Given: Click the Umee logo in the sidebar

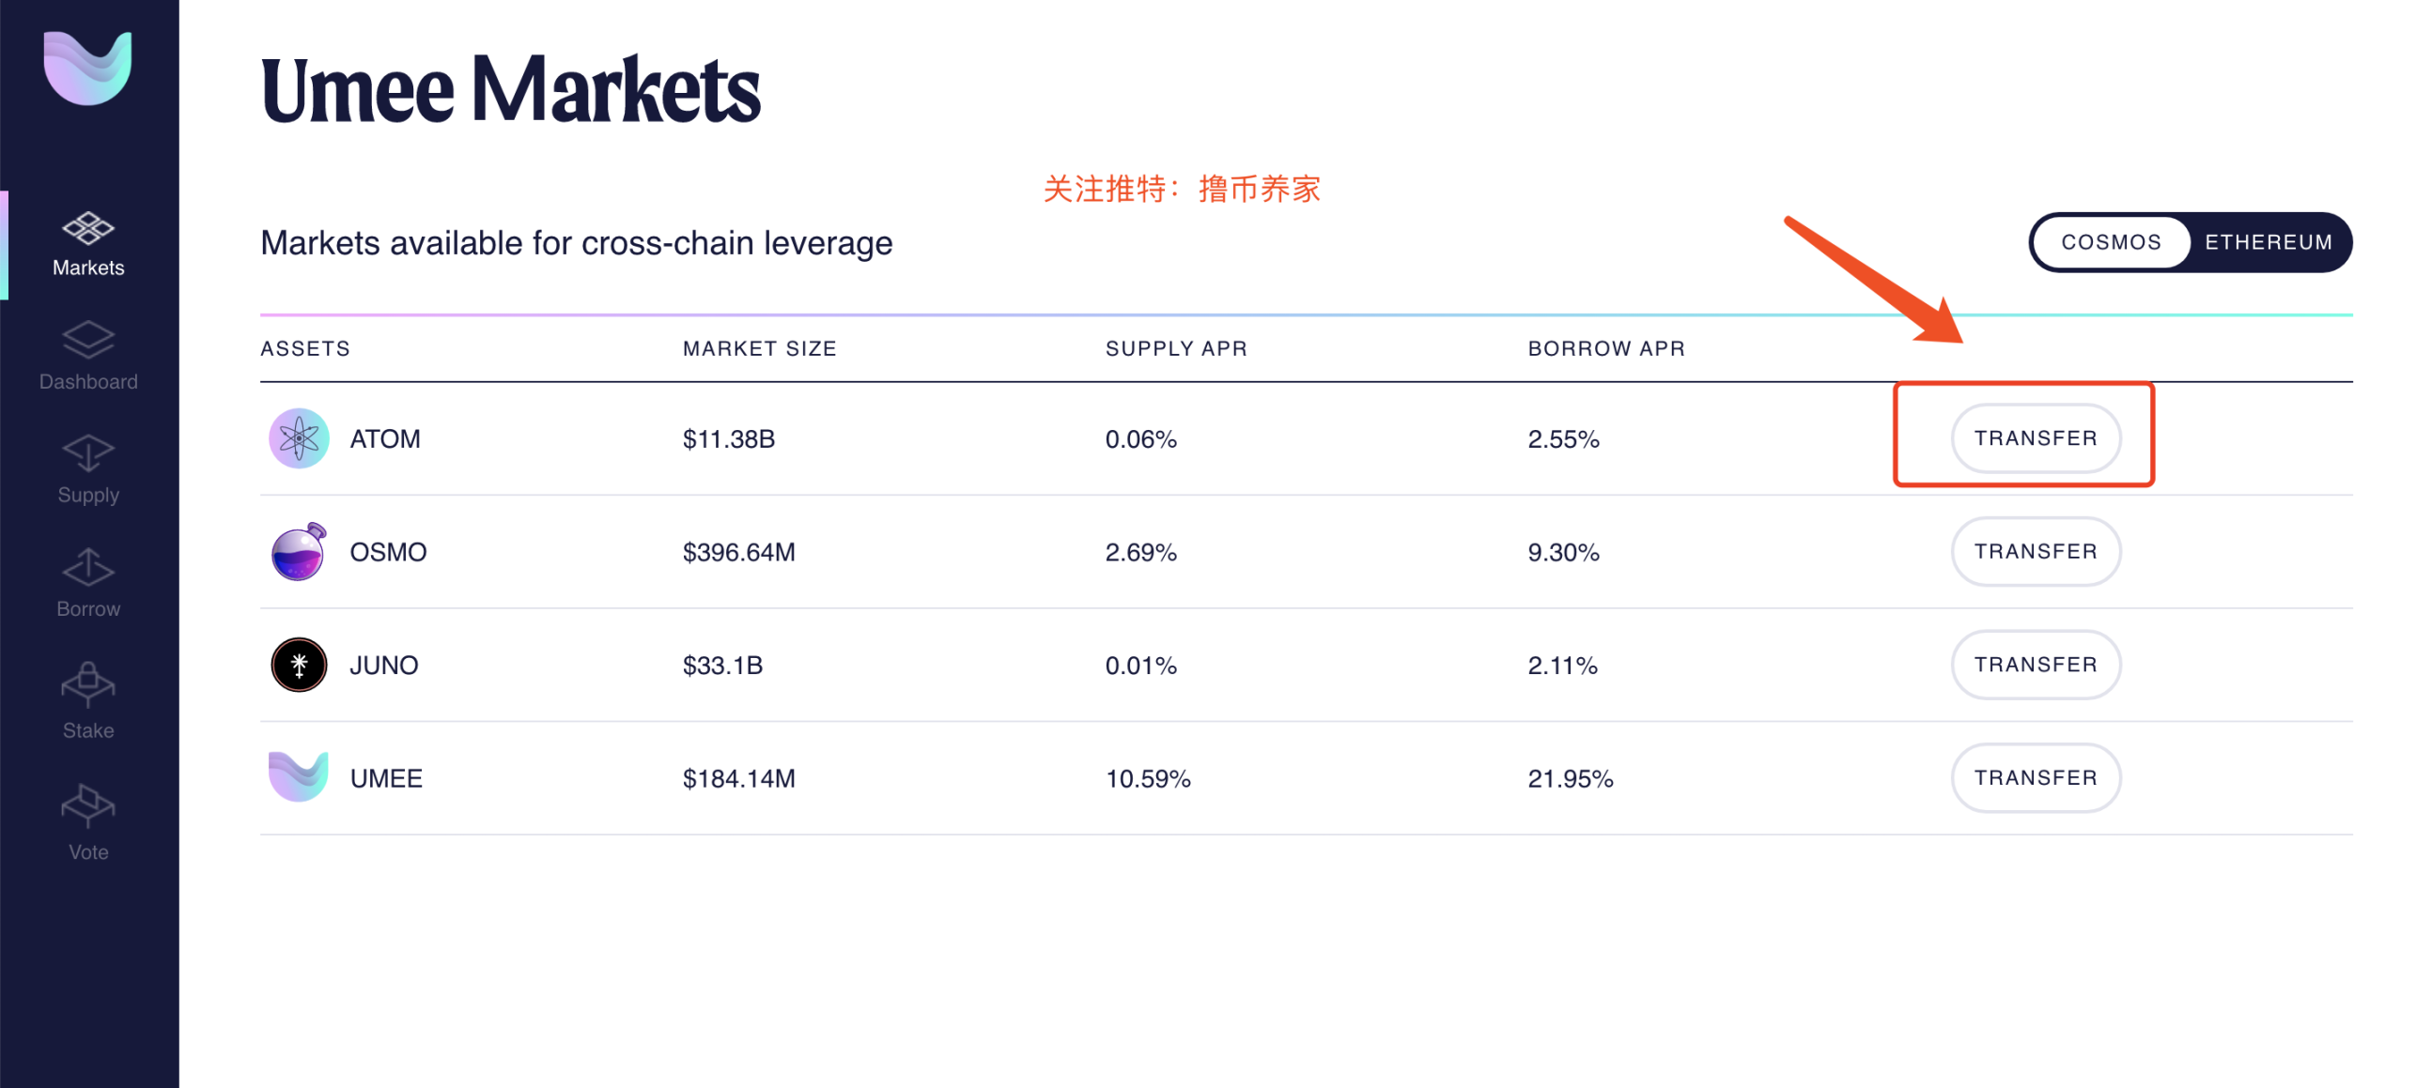Looking at the screenshot, I should [x=87, y=68].
